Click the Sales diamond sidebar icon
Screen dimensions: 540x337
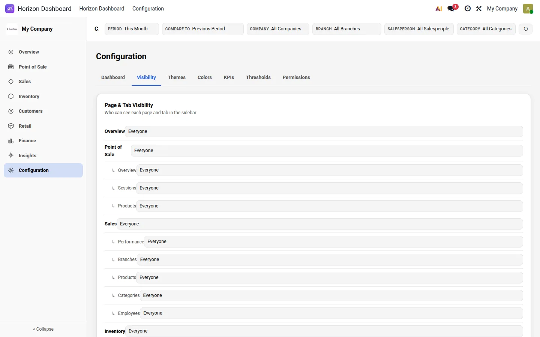pos(11,82)
